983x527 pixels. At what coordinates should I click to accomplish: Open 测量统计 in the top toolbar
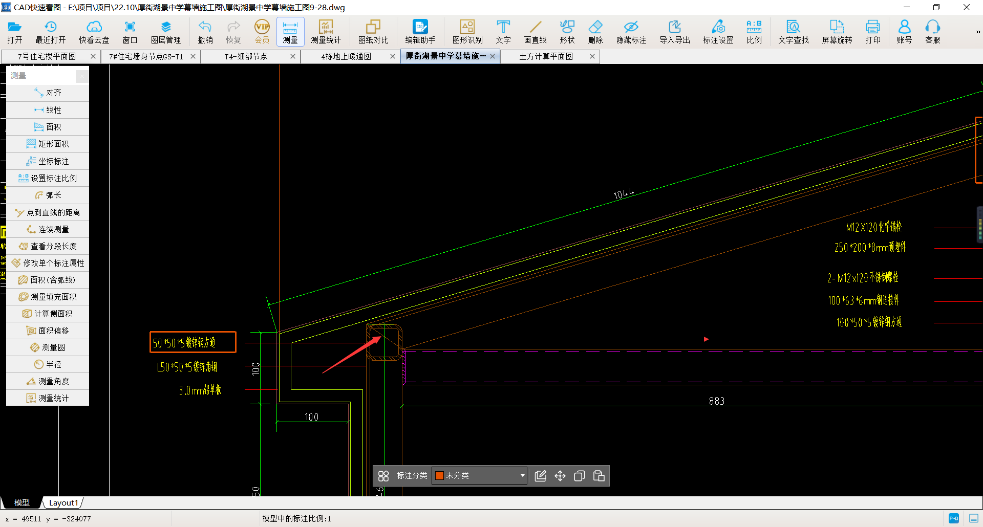pyautogui.click(x=326, y=32)
